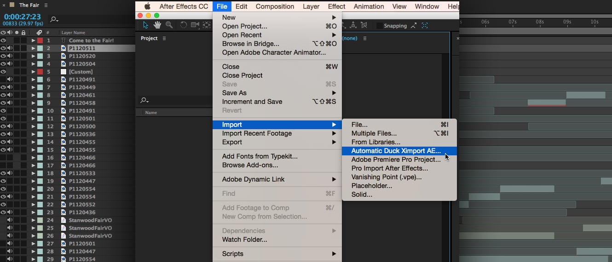Screen dimensions: 612x262
Task: Click the Project panel search magnifier
Action: point(144,100)
